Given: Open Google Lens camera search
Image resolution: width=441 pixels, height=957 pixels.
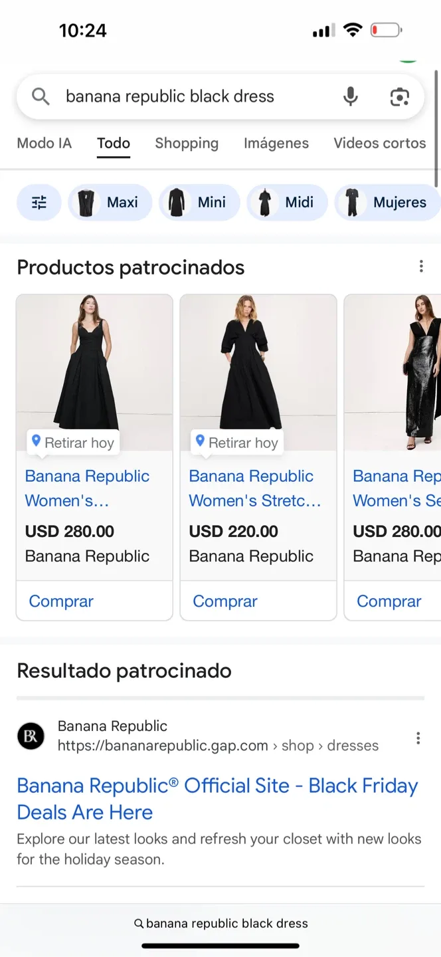Looking at the screenshot, I should tap(399, 96).
